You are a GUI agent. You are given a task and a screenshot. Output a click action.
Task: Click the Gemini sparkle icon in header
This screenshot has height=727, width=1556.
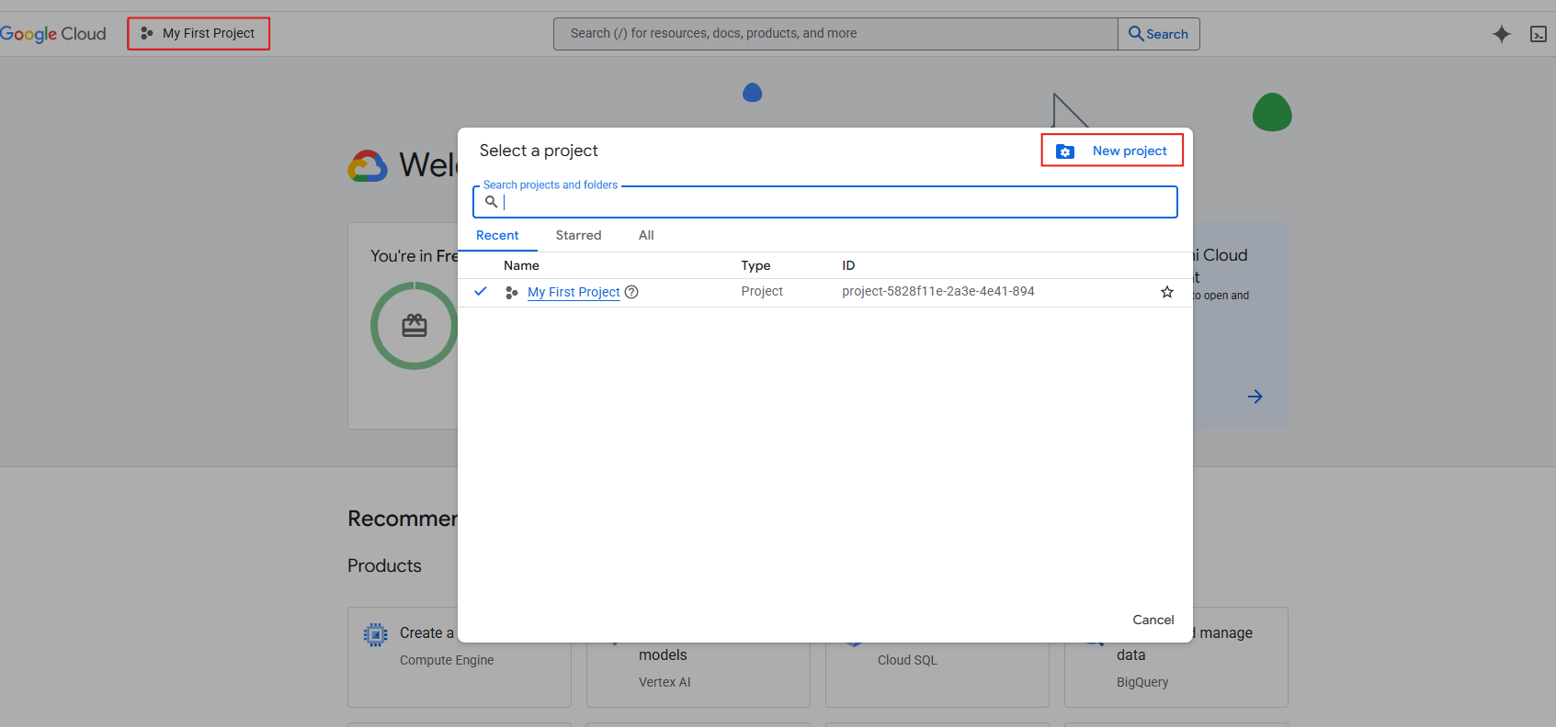pos(1501,34)
